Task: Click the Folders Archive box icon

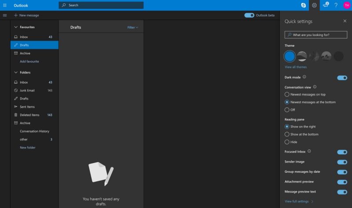Action: 16,123
